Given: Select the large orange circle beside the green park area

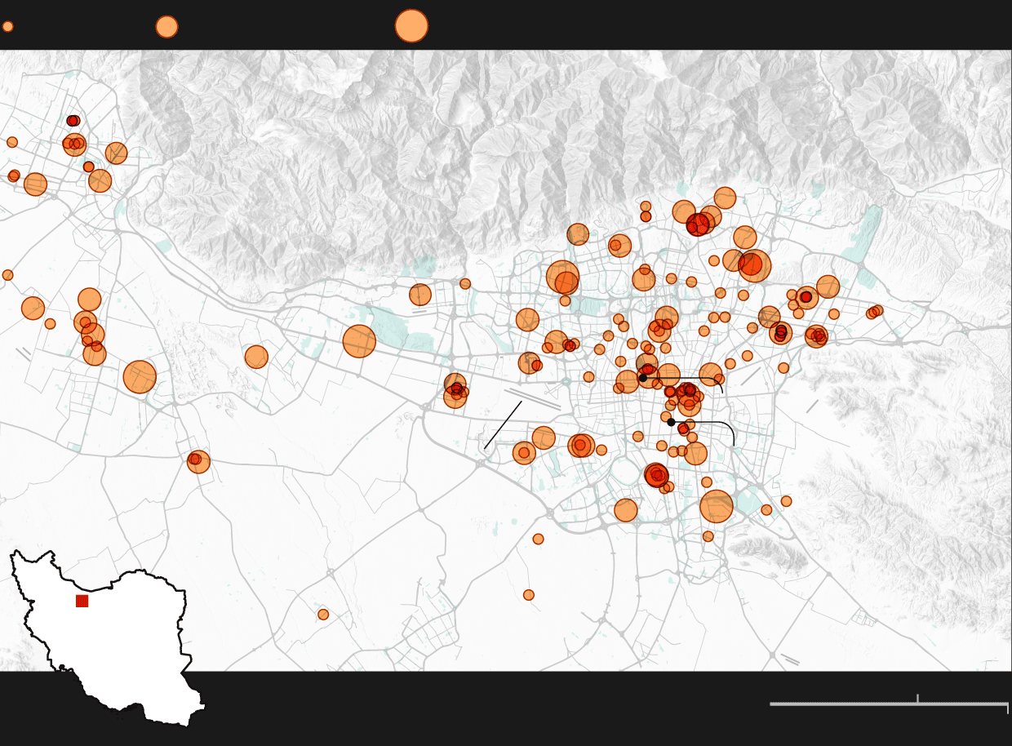Looking at the screenshot, I should pyautogui.click(x=359, y=341).
